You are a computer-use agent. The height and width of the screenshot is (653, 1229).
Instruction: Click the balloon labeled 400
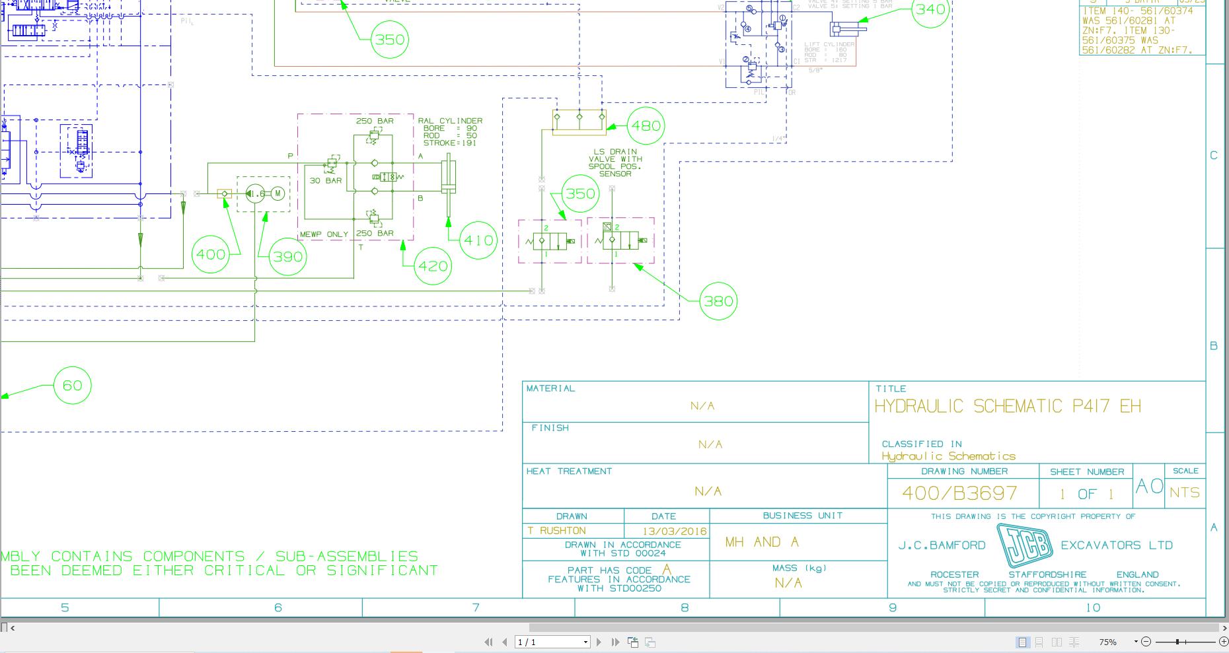click(x=211, y=254)
